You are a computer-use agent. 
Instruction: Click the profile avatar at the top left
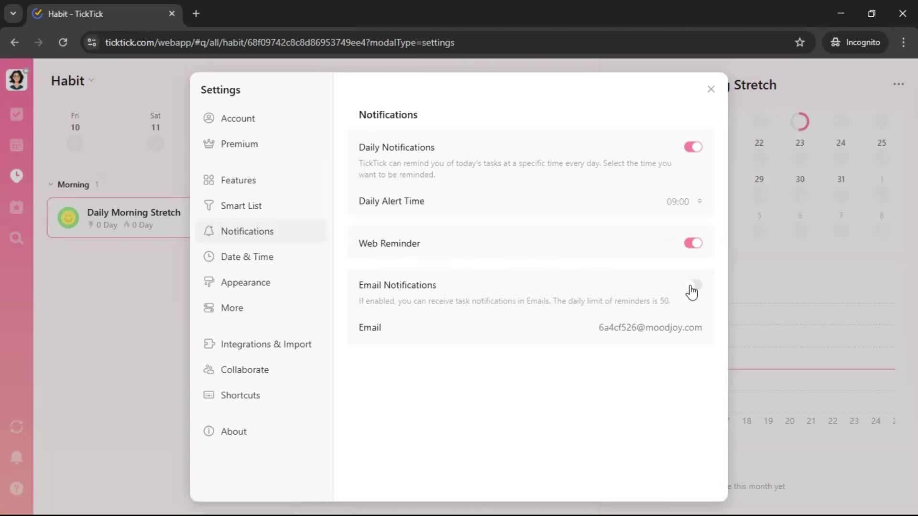coord(17,80)
